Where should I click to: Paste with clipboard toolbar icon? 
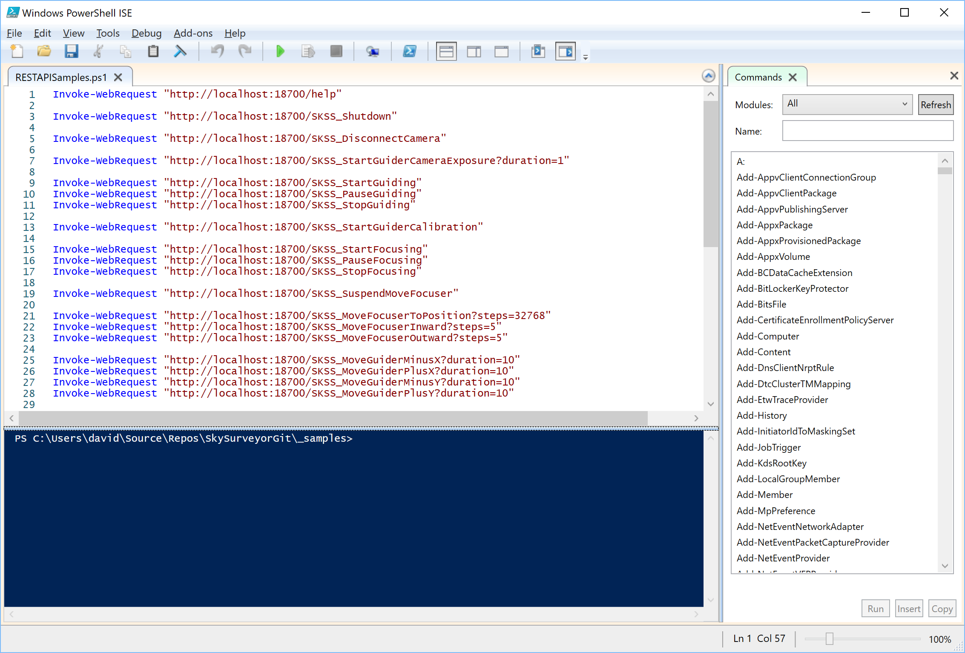pos(153,52)
